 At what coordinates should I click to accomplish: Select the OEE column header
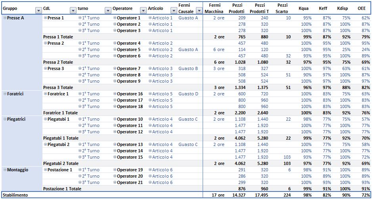(361, 8)
